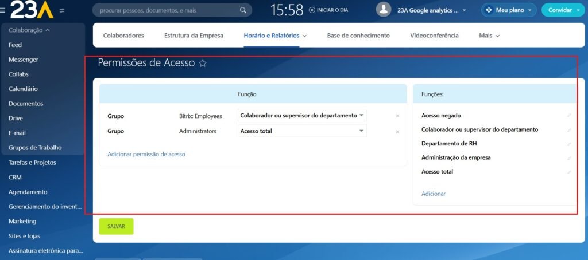The width and height of the screenshot is (588, 260).
Task: Edit the Departamento de RH role pencil
Action: (x=569, y=144)
